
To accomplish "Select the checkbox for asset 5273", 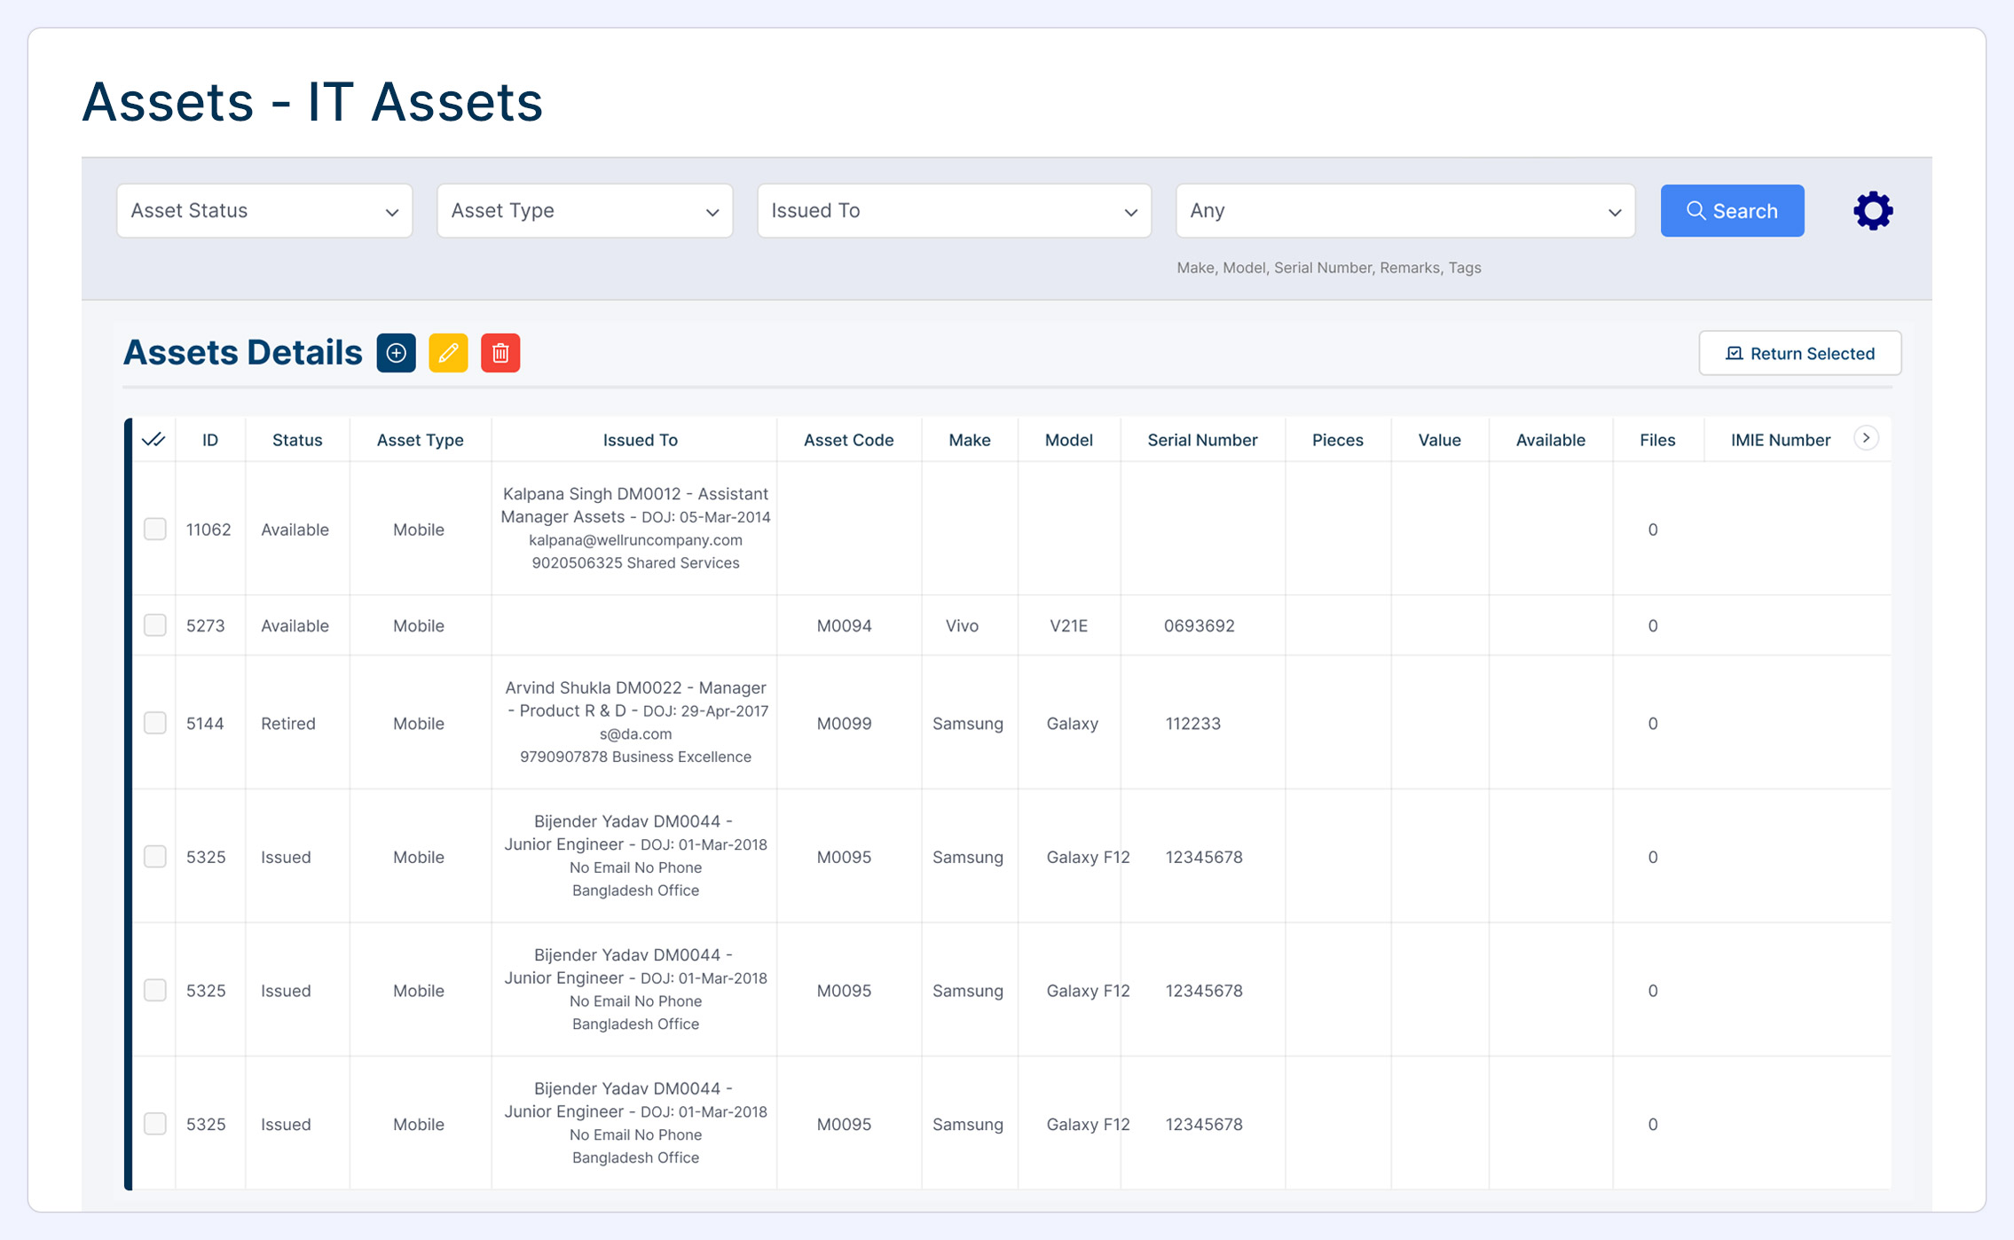I will pos(155,625).
